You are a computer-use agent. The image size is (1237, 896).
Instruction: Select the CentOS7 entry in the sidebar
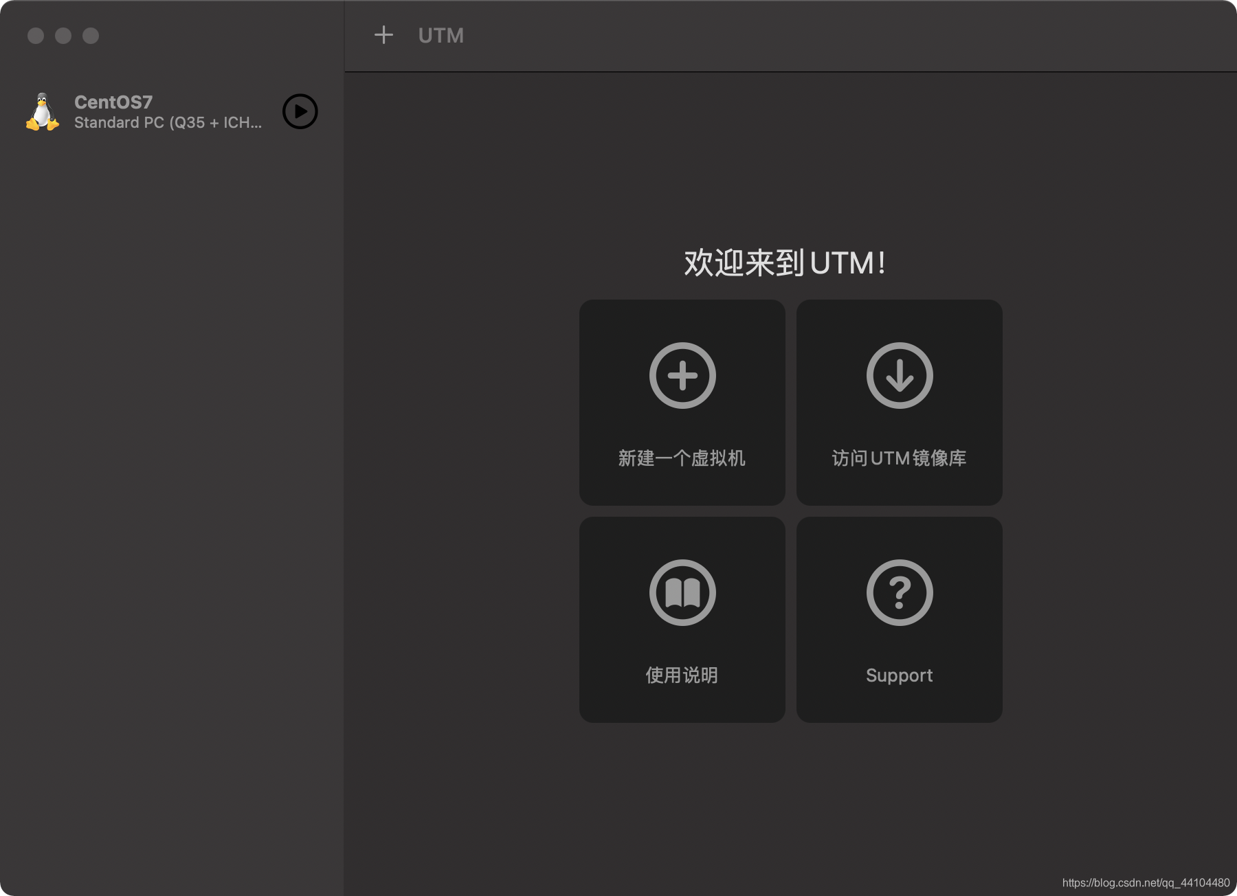172,111
